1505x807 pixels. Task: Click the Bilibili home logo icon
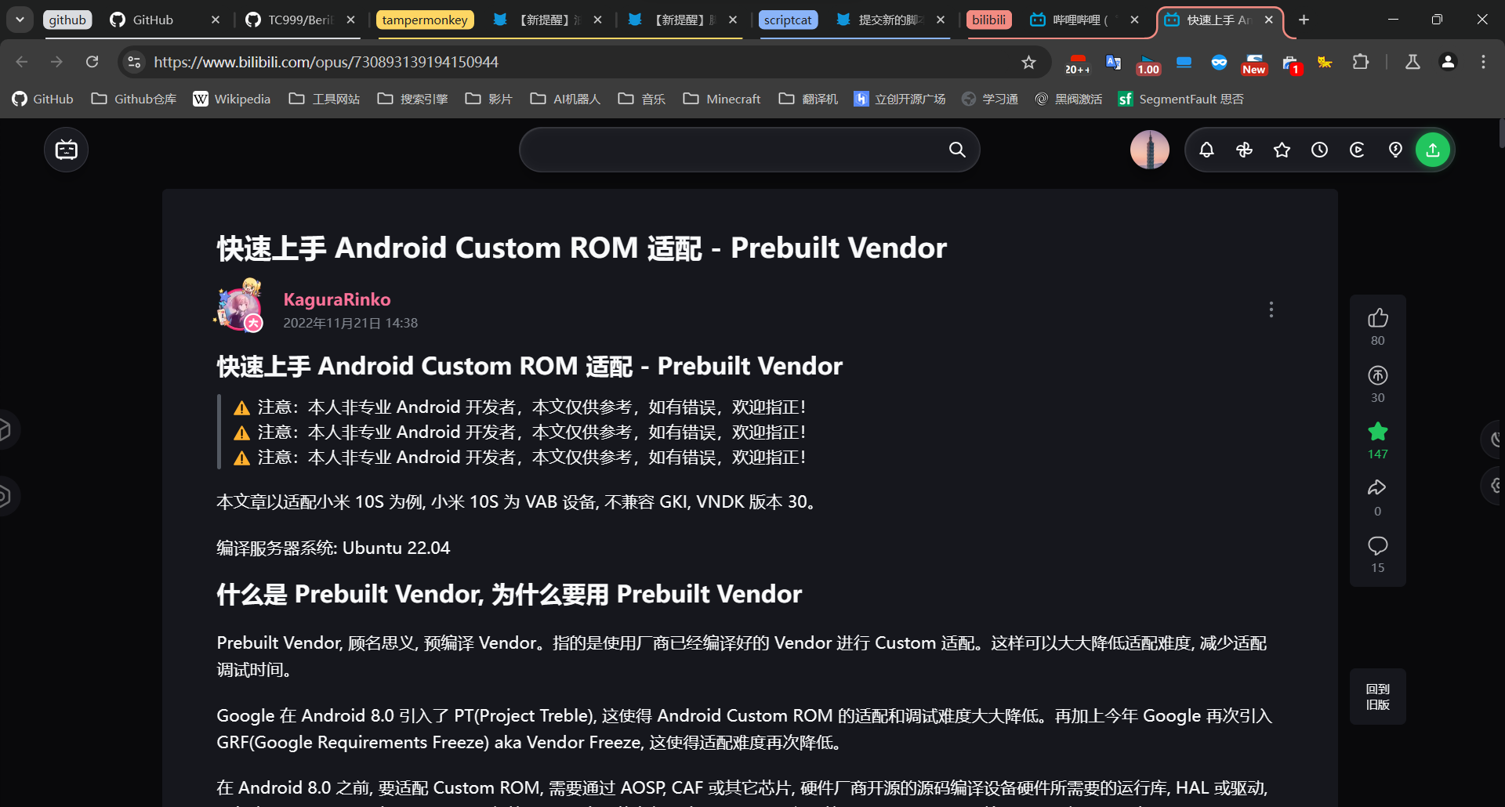click(x=67, y=150)
